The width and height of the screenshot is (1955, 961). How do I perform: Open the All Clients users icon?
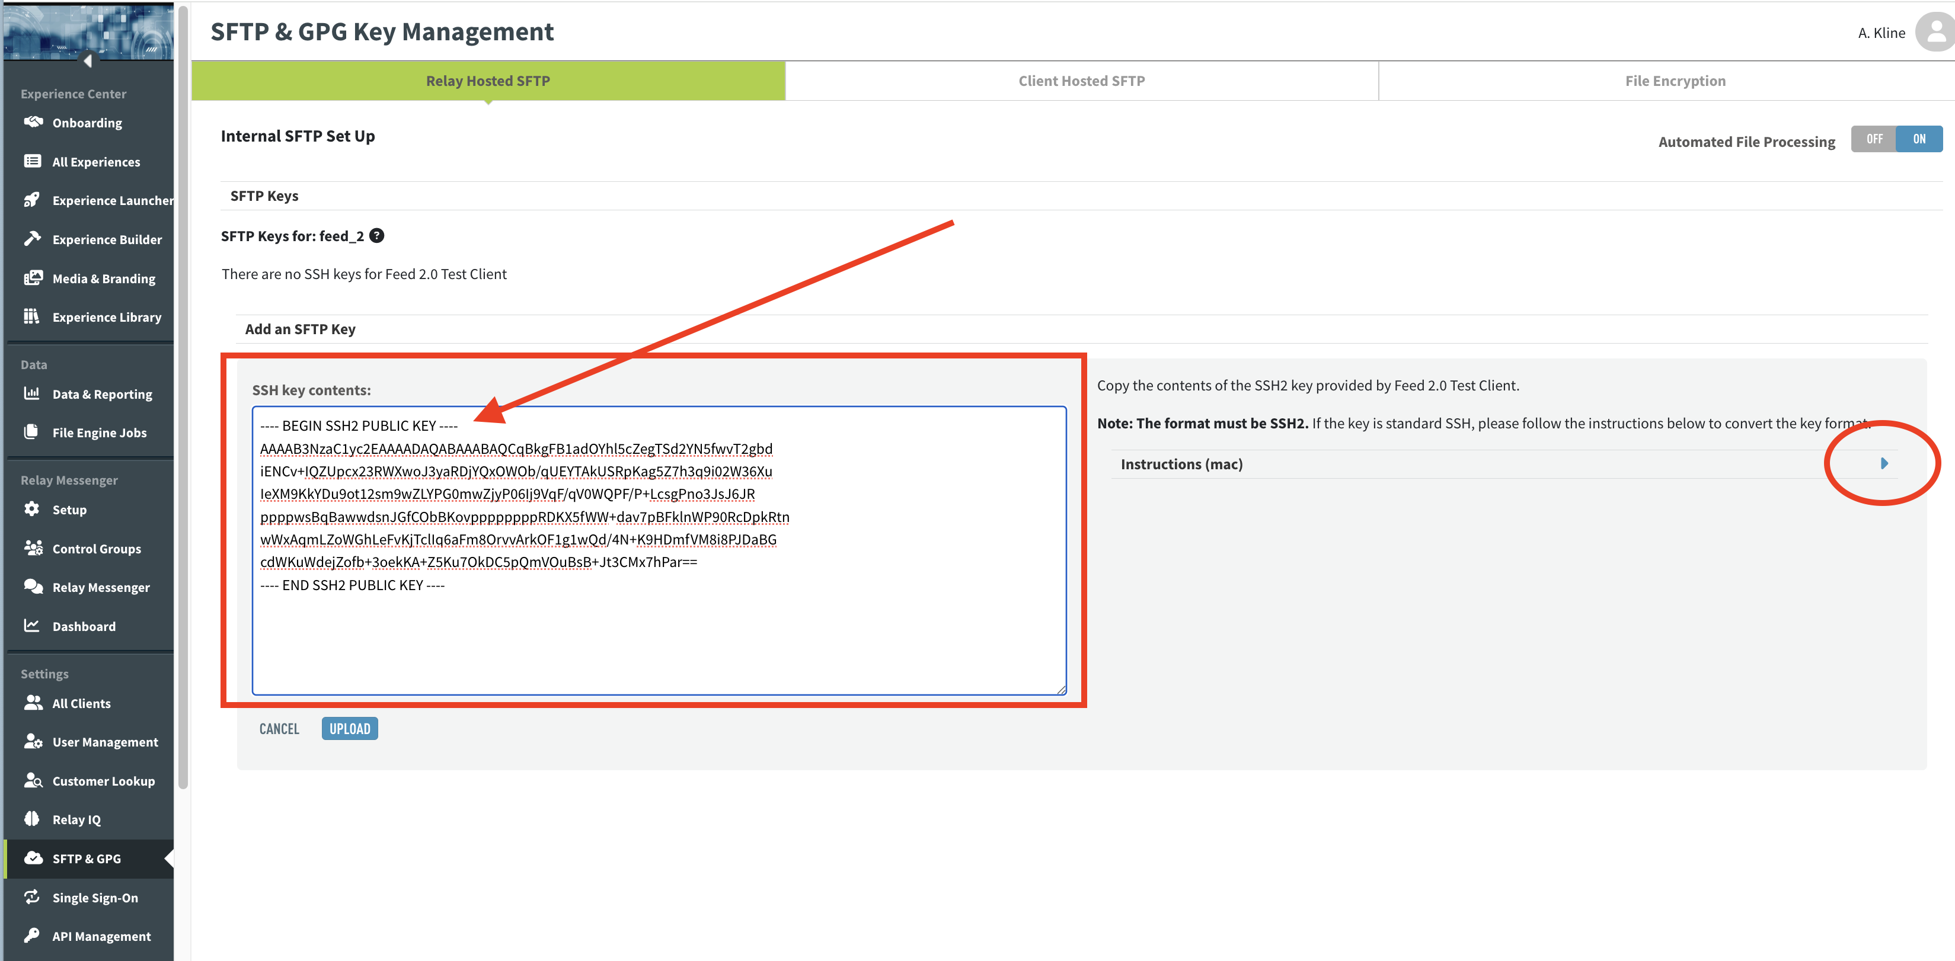pos(33,702)
